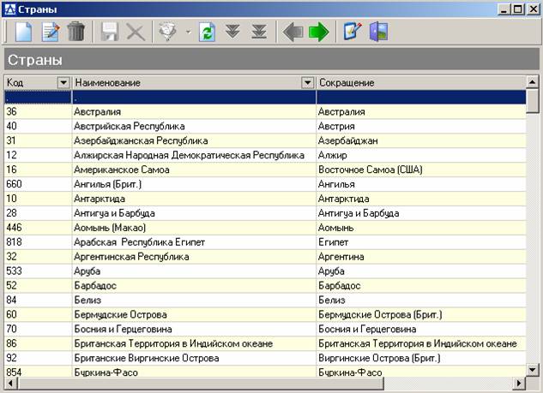Maximize the Страны window

tap(518, 9)
